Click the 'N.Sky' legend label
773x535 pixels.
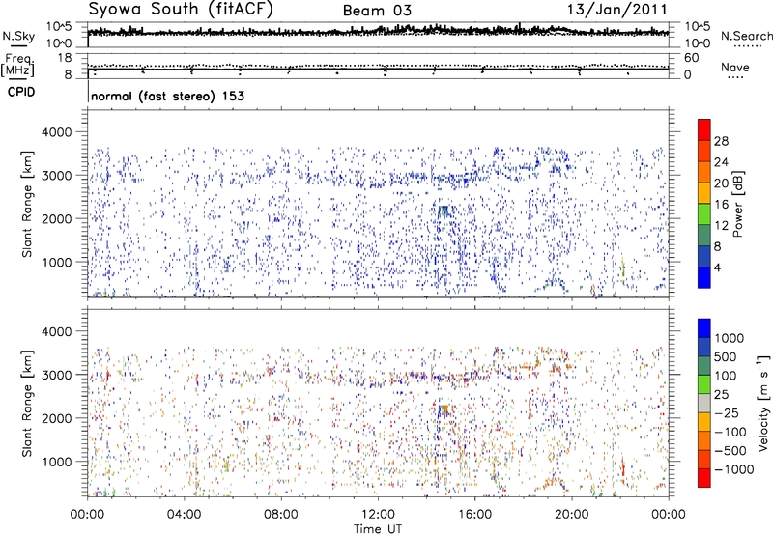coord(18,36)
